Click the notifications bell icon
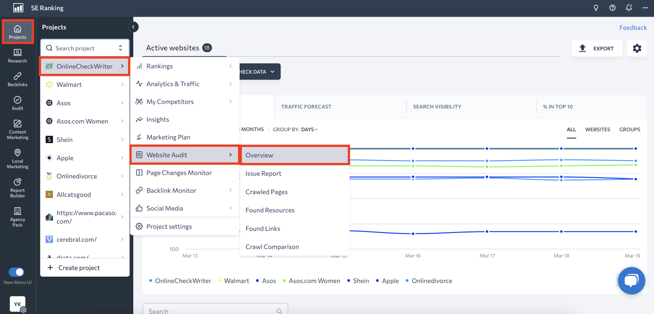 click(x=628, y=8)
